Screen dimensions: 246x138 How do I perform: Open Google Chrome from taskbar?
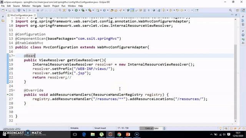(x=119, y=135)
